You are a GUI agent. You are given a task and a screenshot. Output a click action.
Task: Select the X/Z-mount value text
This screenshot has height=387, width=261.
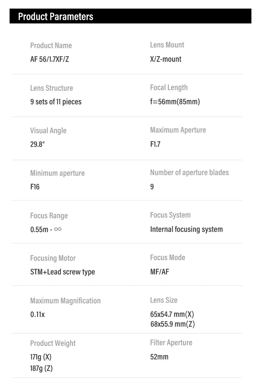coord(166,59)
